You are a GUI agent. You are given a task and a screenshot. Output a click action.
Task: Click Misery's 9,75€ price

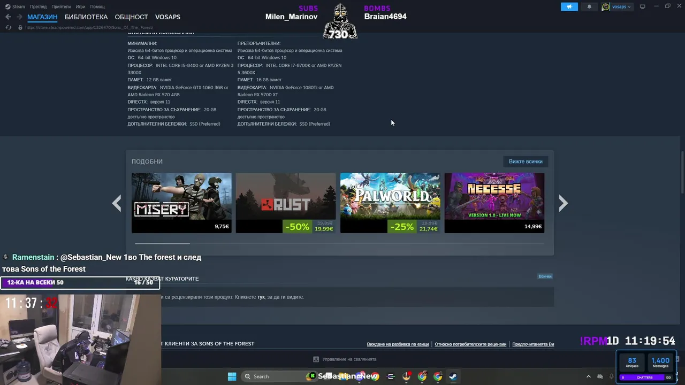coord(222,227)
